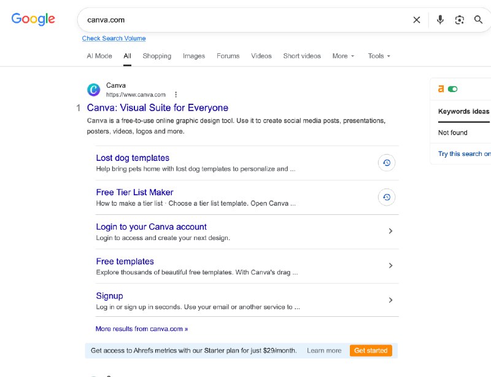Screen dimensions: 491x377
Task: Open Canva: Visual Suite for Everyone result
Action: point(158,107)
